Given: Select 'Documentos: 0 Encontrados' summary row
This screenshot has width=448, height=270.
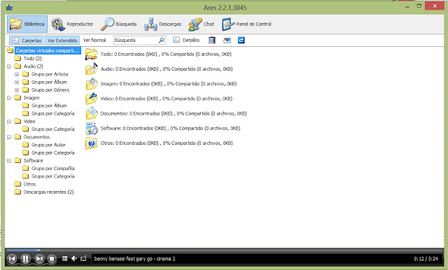Looking at the screenshot, I should pos(174,113).
